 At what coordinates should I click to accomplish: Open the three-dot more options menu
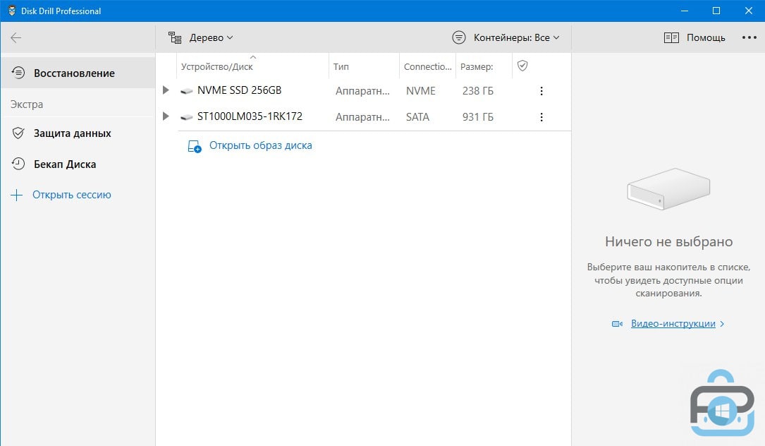[x=749, y=37]
